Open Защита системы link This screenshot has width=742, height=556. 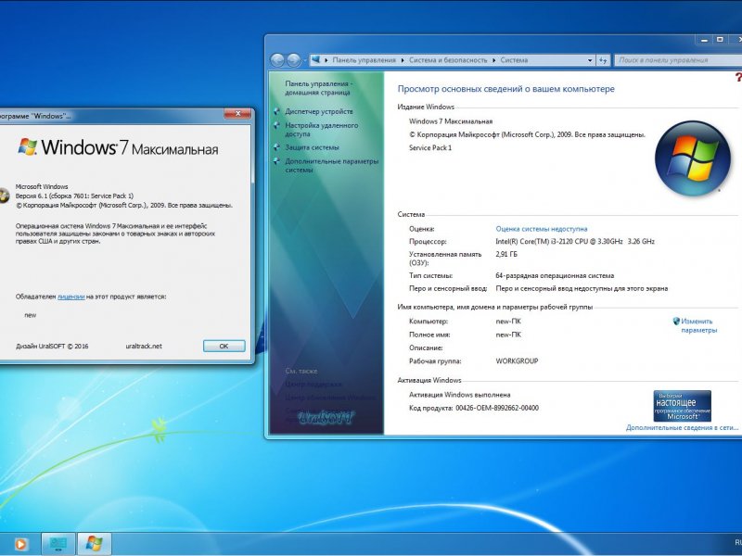312,147
